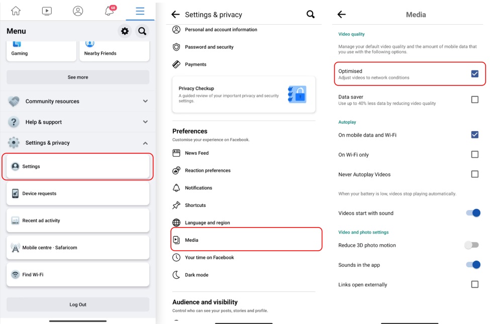Go back from the Media screen
Image resolution: width=490 pixels, height=324 pixels.
click(342, 15)
